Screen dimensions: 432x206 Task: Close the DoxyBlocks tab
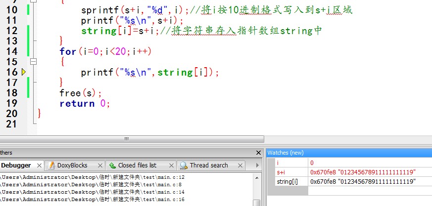(x=100, y=165)
